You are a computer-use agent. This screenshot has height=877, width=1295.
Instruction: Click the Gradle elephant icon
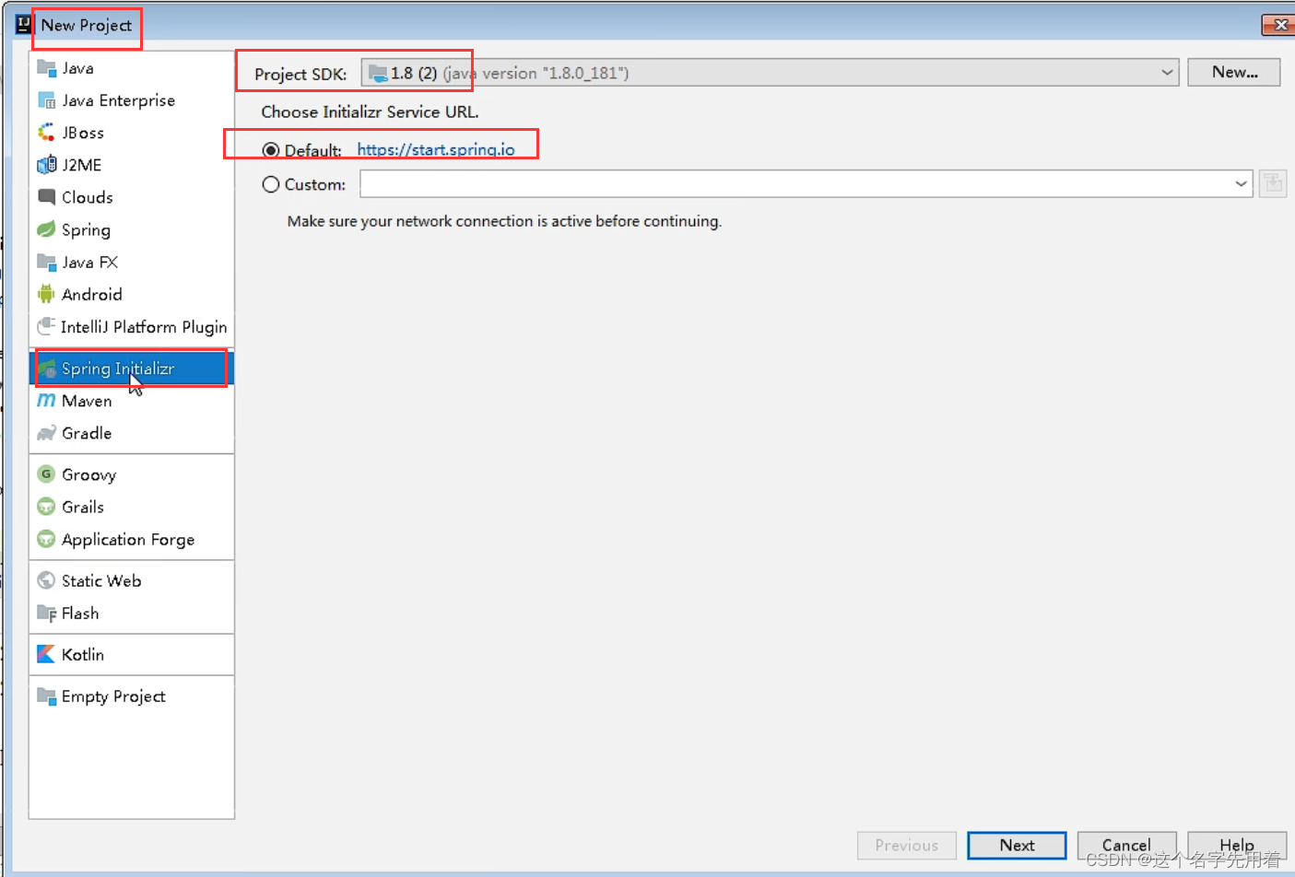pos(46,433)
